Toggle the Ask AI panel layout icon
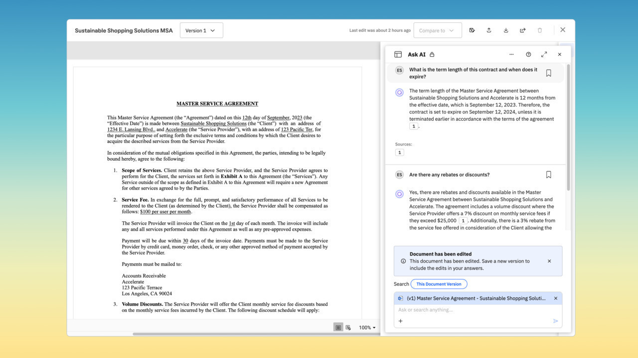Viewport: 638px width, 358px height. [x=398, y=55]
